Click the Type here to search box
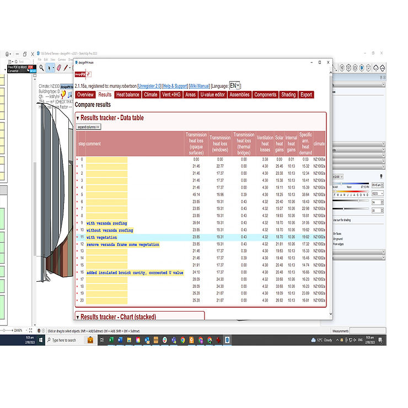This screenshot has height=408, width=408. click(65, 340)
